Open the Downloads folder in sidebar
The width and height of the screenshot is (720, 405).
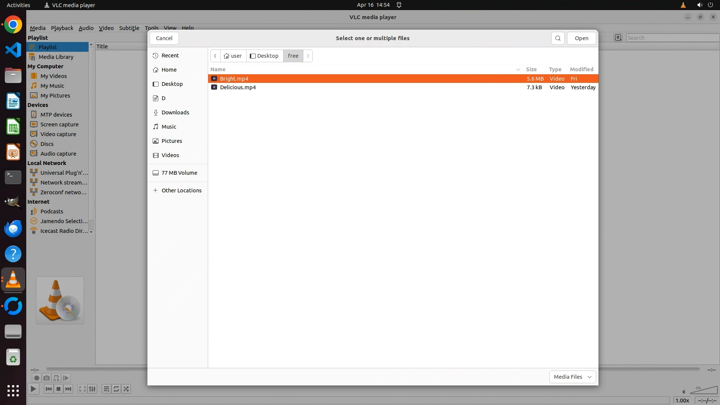pos(175,112)
